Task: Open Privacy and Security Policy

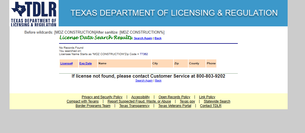Action: point(102,97)
